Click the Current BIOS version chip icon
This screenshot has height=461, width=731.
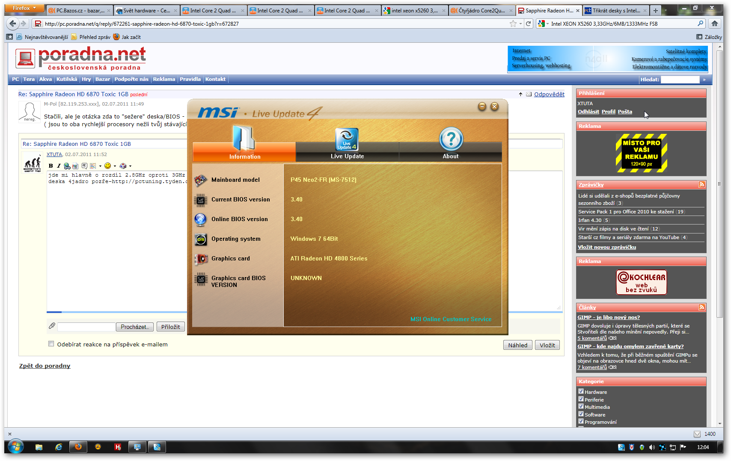[x=201, y=200]
